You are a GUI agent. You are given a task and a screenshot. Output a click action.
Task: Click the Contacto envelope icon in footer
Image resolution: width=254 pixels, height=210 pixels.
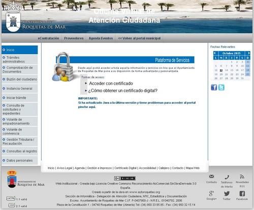pos(211,176)
